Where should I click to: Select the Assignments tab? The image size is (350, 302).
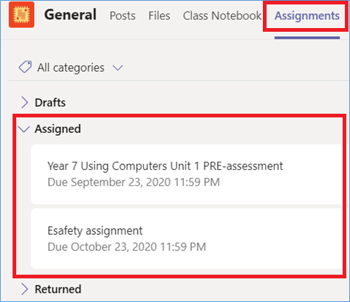click(307, 16)
